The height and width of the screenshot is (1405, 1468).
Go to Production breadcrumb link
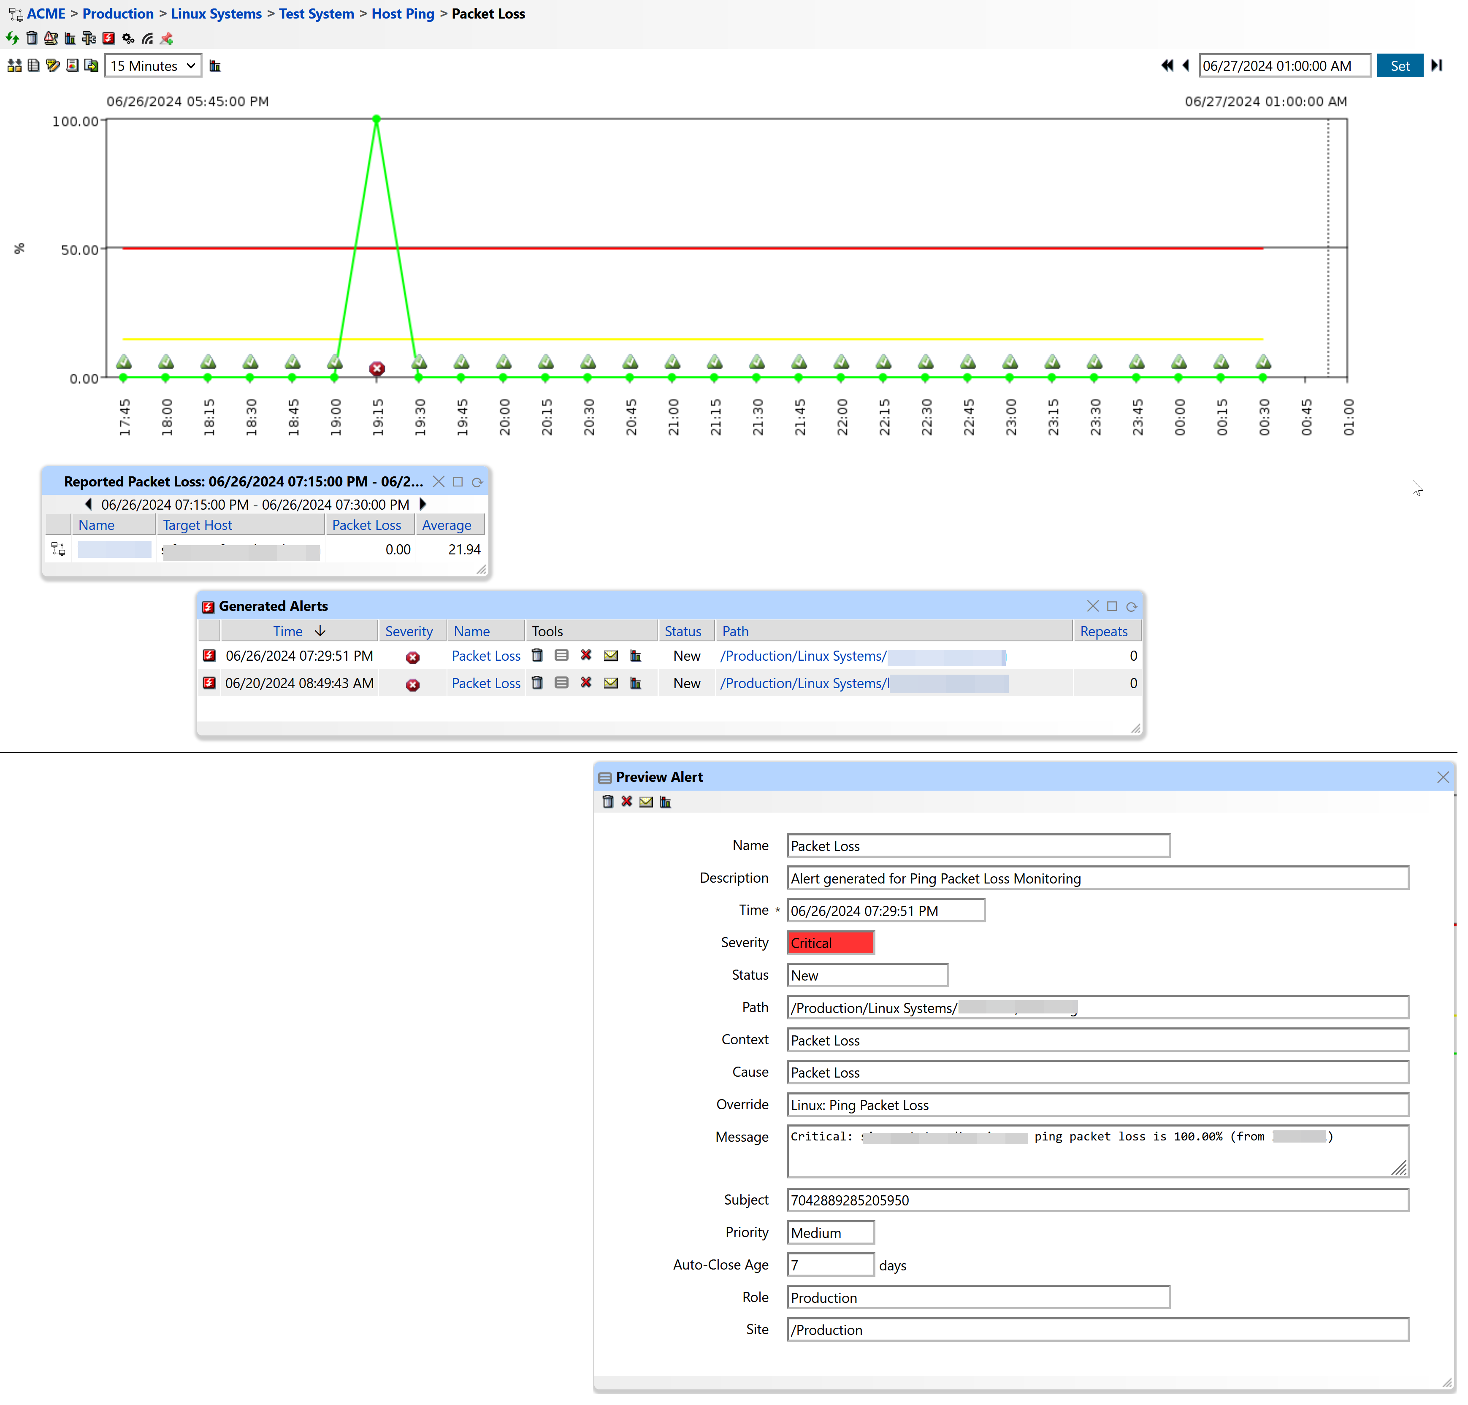pyautogui.click(x=119, y=14)
